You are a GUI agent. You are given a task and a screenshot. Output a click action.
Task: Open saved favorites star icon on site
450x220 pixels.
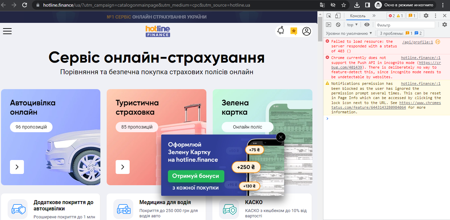pyautogui.click(x=293, y=31)
